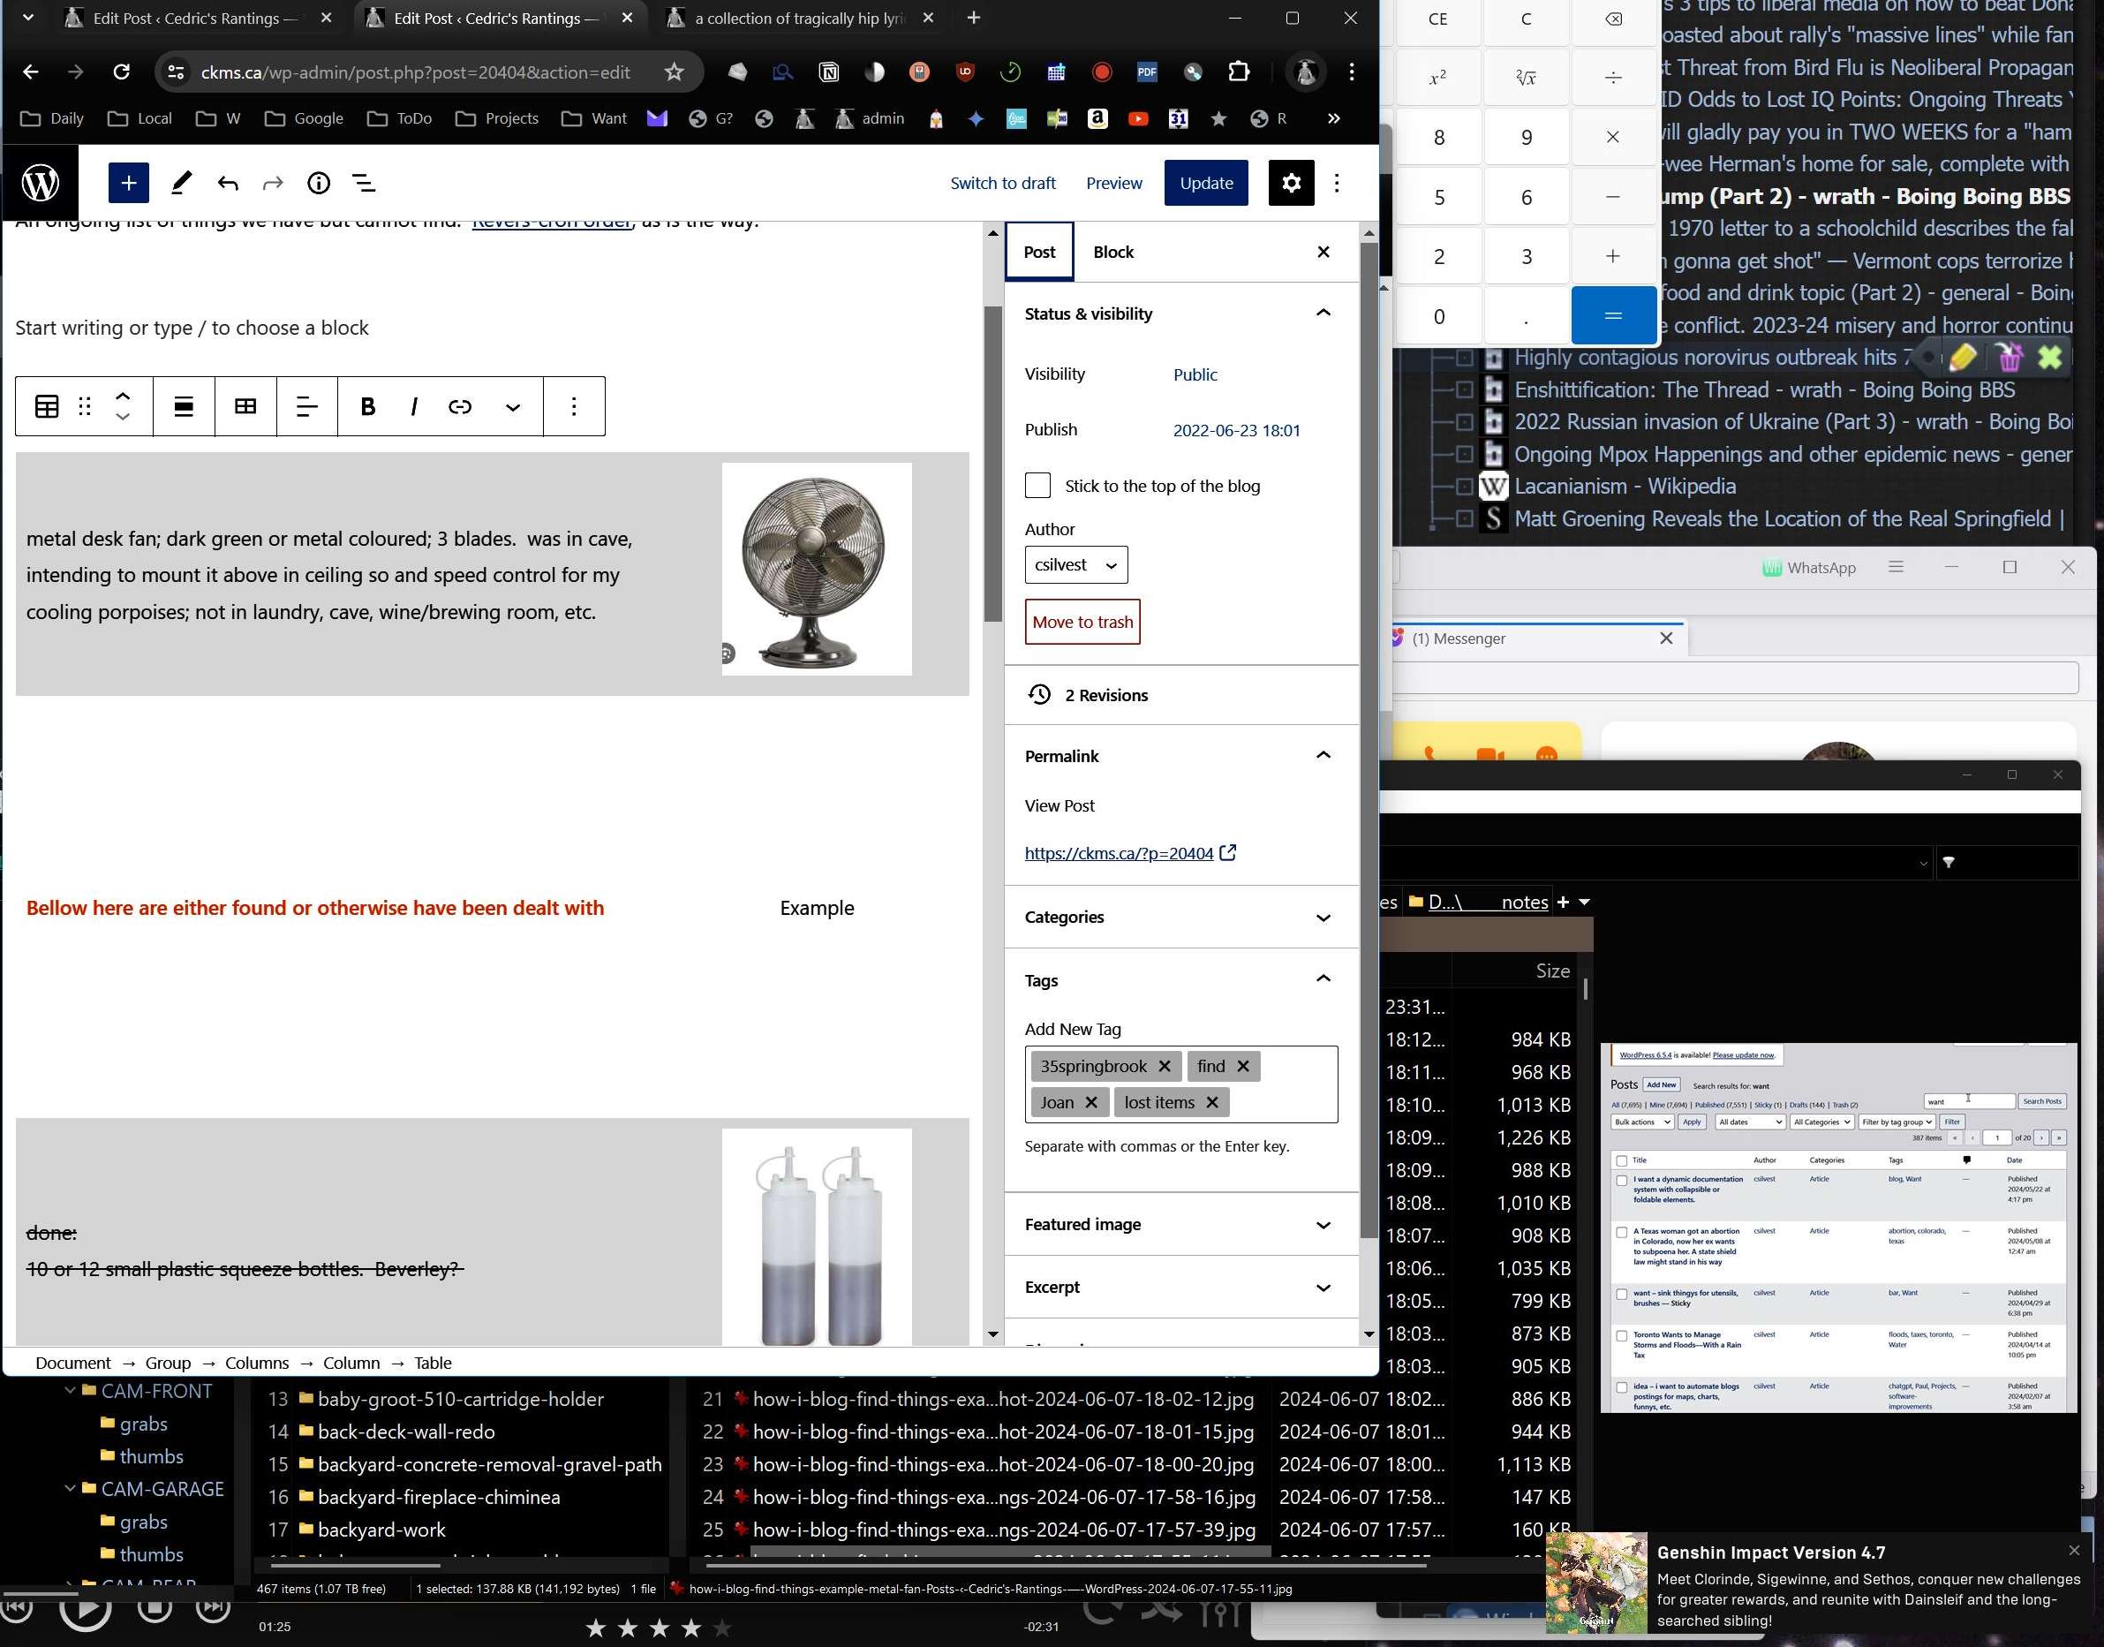Select checkbox for Lacanianism Wikipedia tree entry
This screenshot has width=2104, height=1647.
point(1464,486)
